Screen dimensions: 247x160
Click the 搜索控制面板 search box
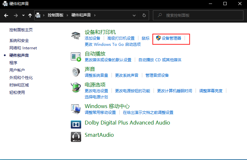[198, 15]
